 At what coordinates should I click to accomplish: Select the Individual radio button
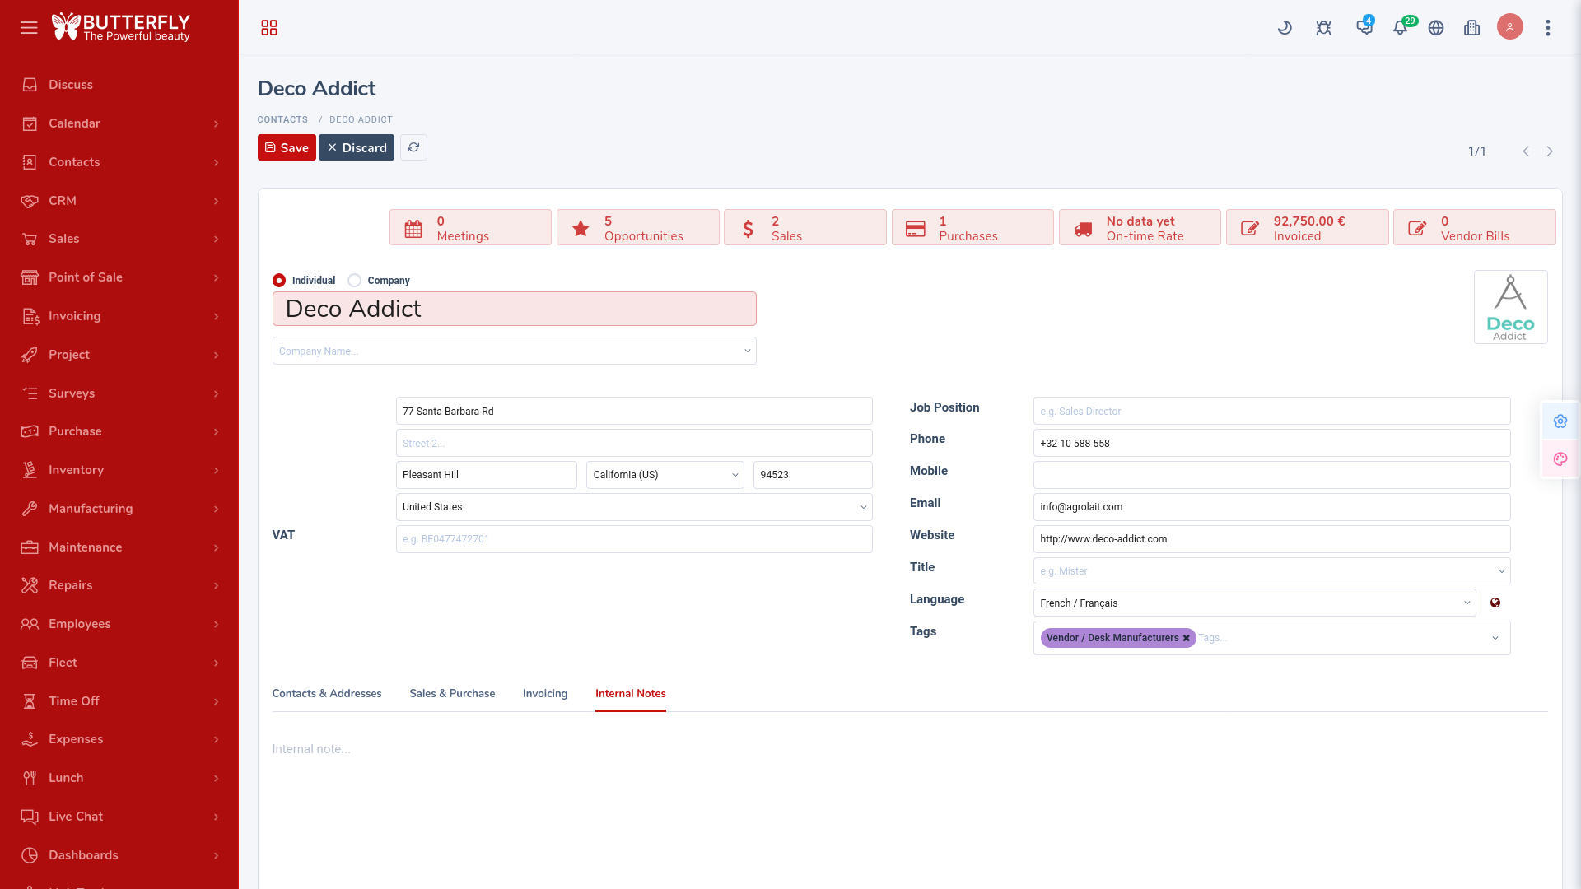279,281
